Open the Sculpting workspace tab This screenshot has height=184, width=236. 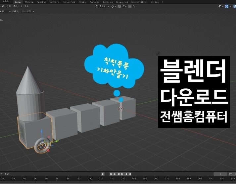point(41,2)
